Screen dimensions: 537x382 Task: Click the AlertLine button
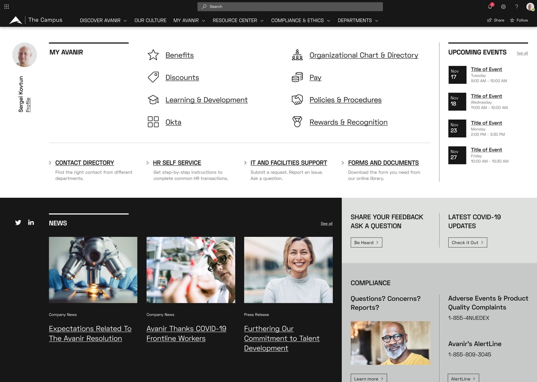point(463,378)
